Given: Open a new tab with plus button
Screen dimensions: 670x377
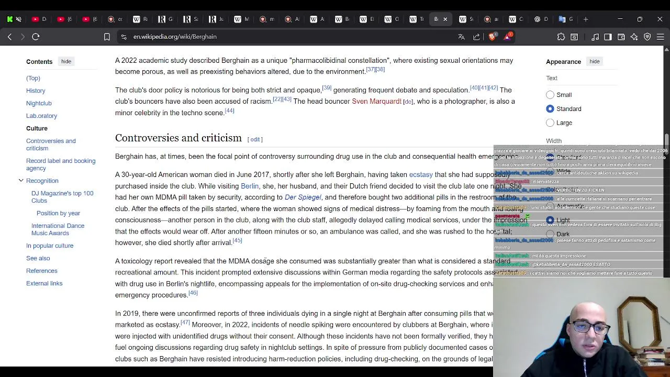Looking at the screenshot, I should click(x=586, y=19).
